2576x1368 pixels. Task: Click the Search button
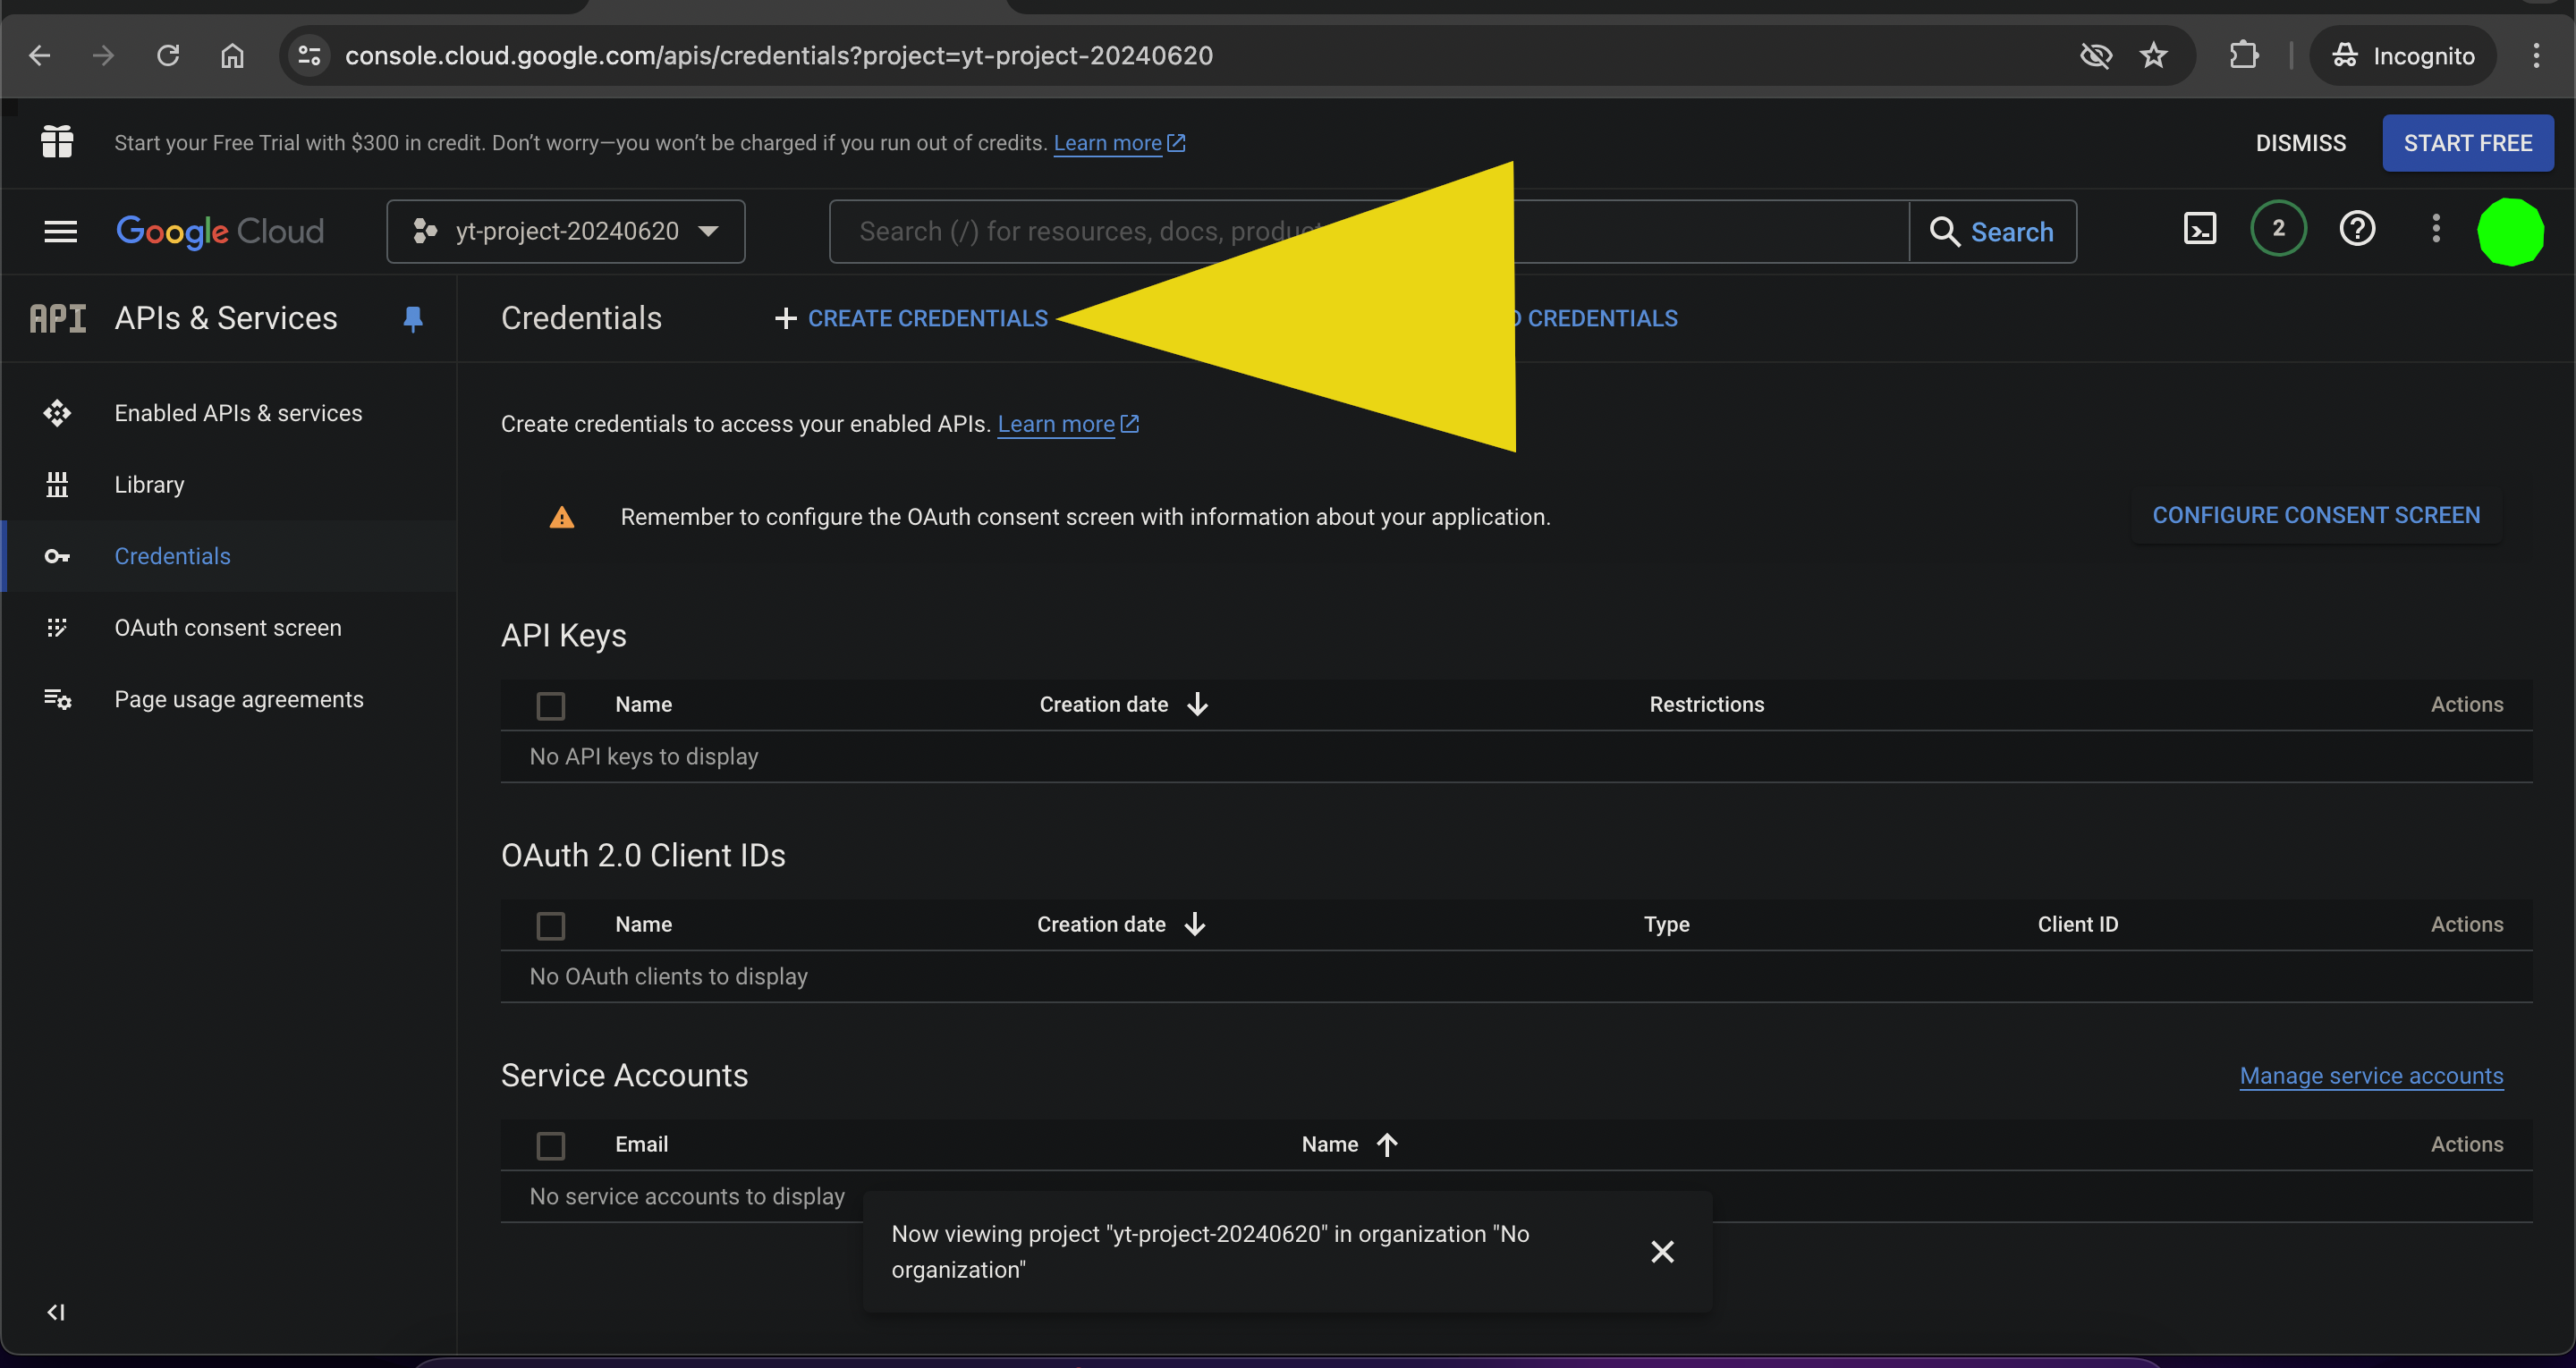[1993, 232]
